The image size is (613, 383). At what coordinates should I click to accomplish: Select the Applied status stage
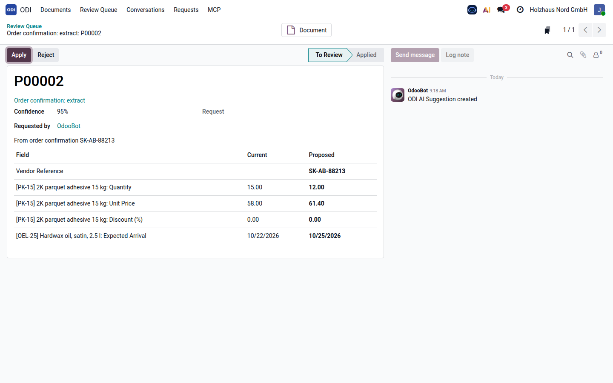click(x=367, y=55)
